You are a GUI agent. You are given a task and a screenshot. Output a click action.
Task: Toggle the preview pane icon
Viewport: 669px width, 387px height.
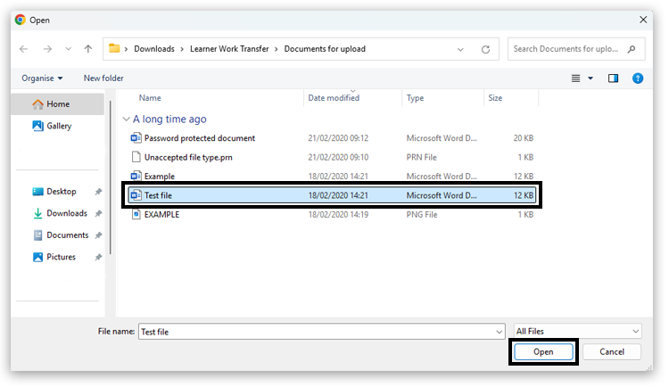point(613,78)
